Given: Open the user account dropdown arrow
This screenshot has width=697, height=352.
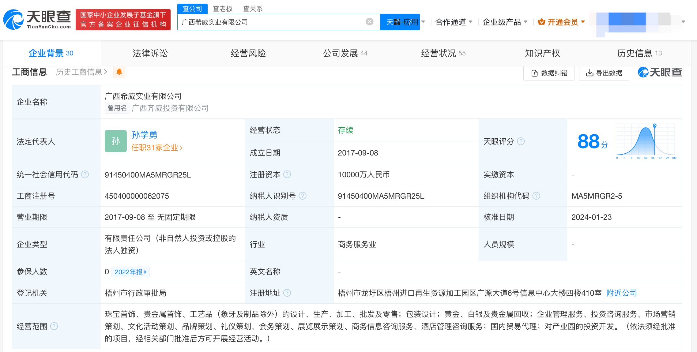Looking at the screenshot, I should tap(684, 22).
